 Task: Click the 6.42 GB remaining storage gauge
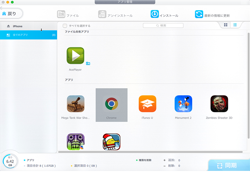[10, 161]
